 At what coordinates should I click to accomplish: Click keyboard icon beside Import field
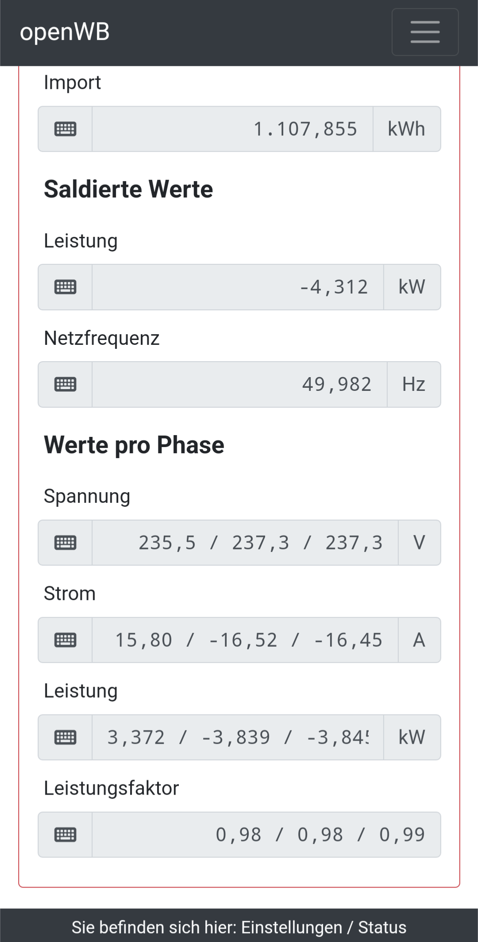pos(65,129)
